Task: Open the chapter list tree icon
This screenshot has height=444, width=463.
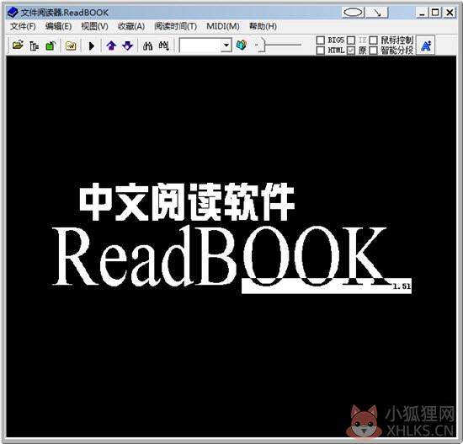Action: pos(35,45)
